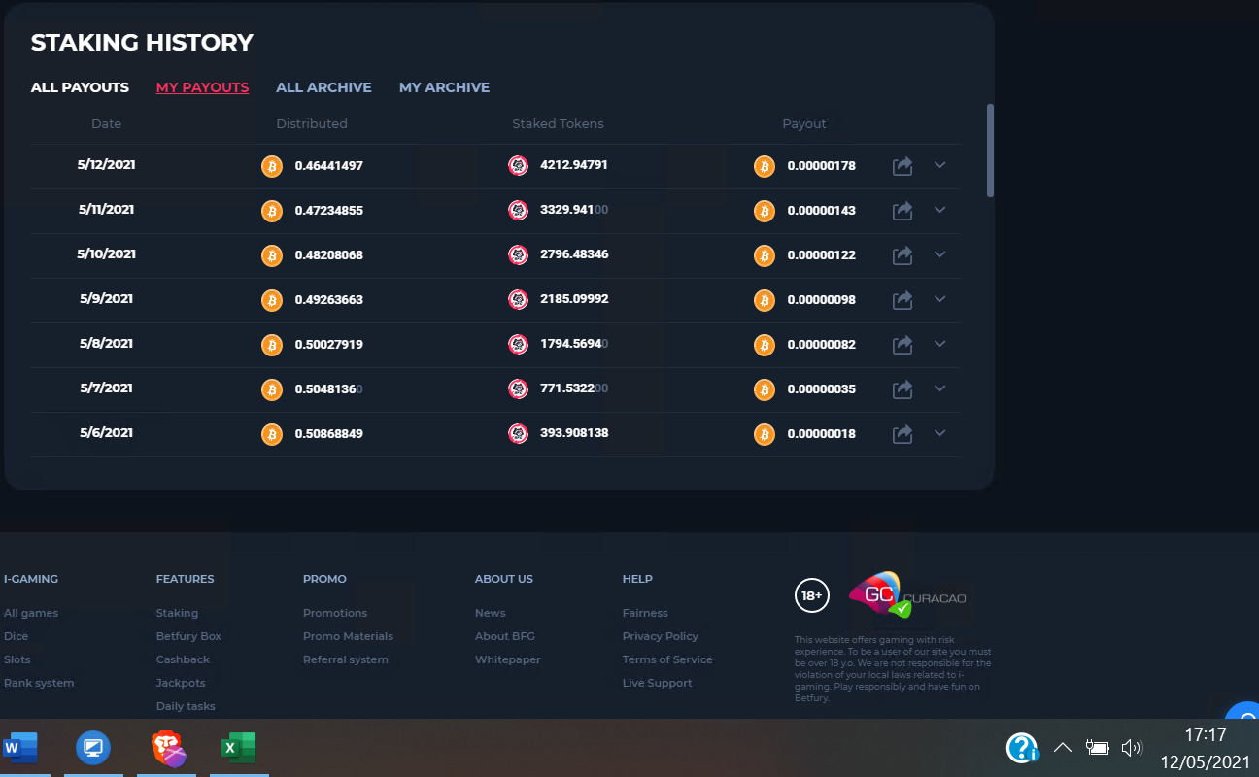Image resolution: width=1259 pixels, height=777 pixels.
Task: Open Brave browser from the taskbar
Action: pos(168,748)
